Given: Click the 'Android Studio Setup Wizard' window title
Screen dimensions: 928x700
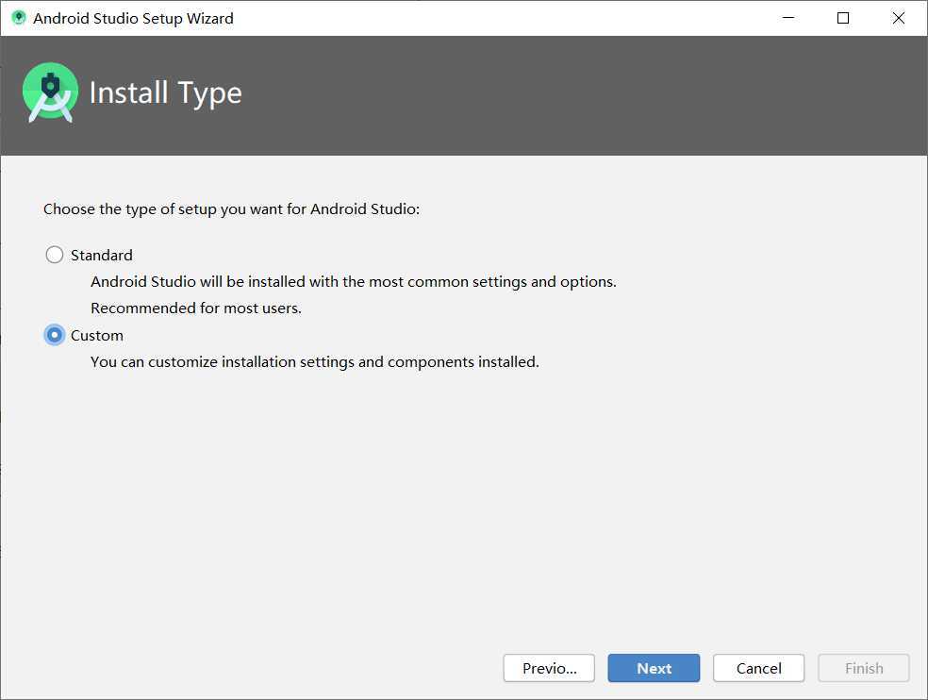Looking at the screenshot, I should pyautogui.click(x=133, y=18).
